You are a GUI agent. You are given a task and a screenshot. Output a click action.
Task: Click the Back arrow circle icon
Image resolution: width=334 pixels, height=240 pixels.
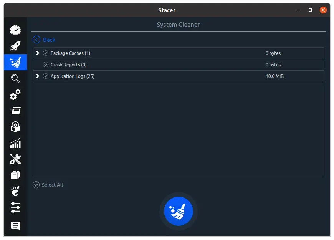[x=36, y=40]
